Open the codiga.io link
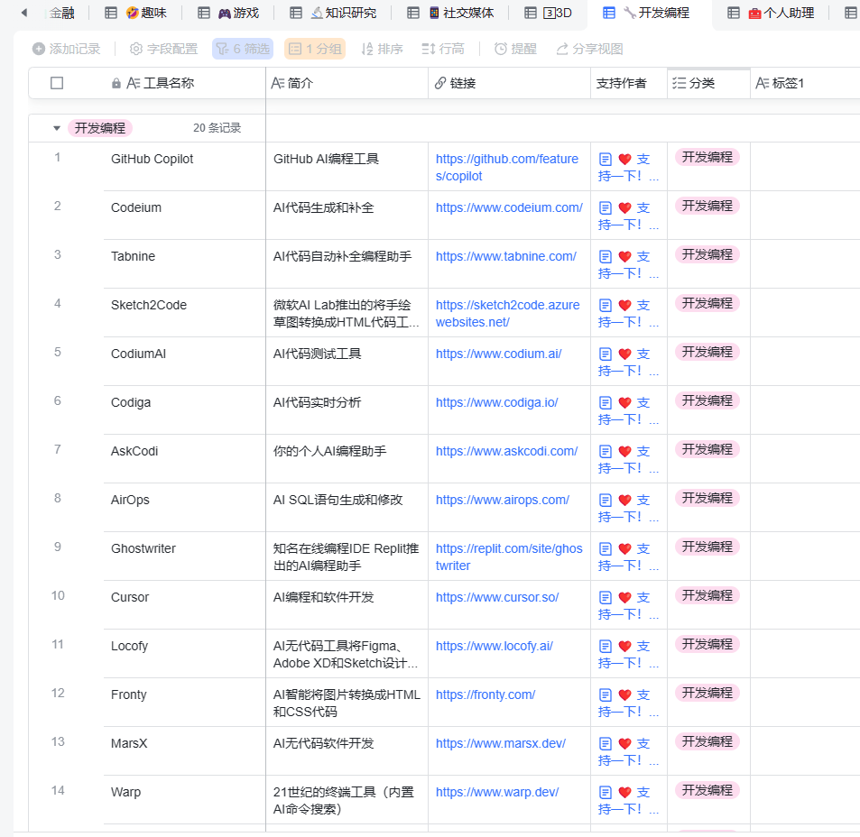 (x=496, y=403)
